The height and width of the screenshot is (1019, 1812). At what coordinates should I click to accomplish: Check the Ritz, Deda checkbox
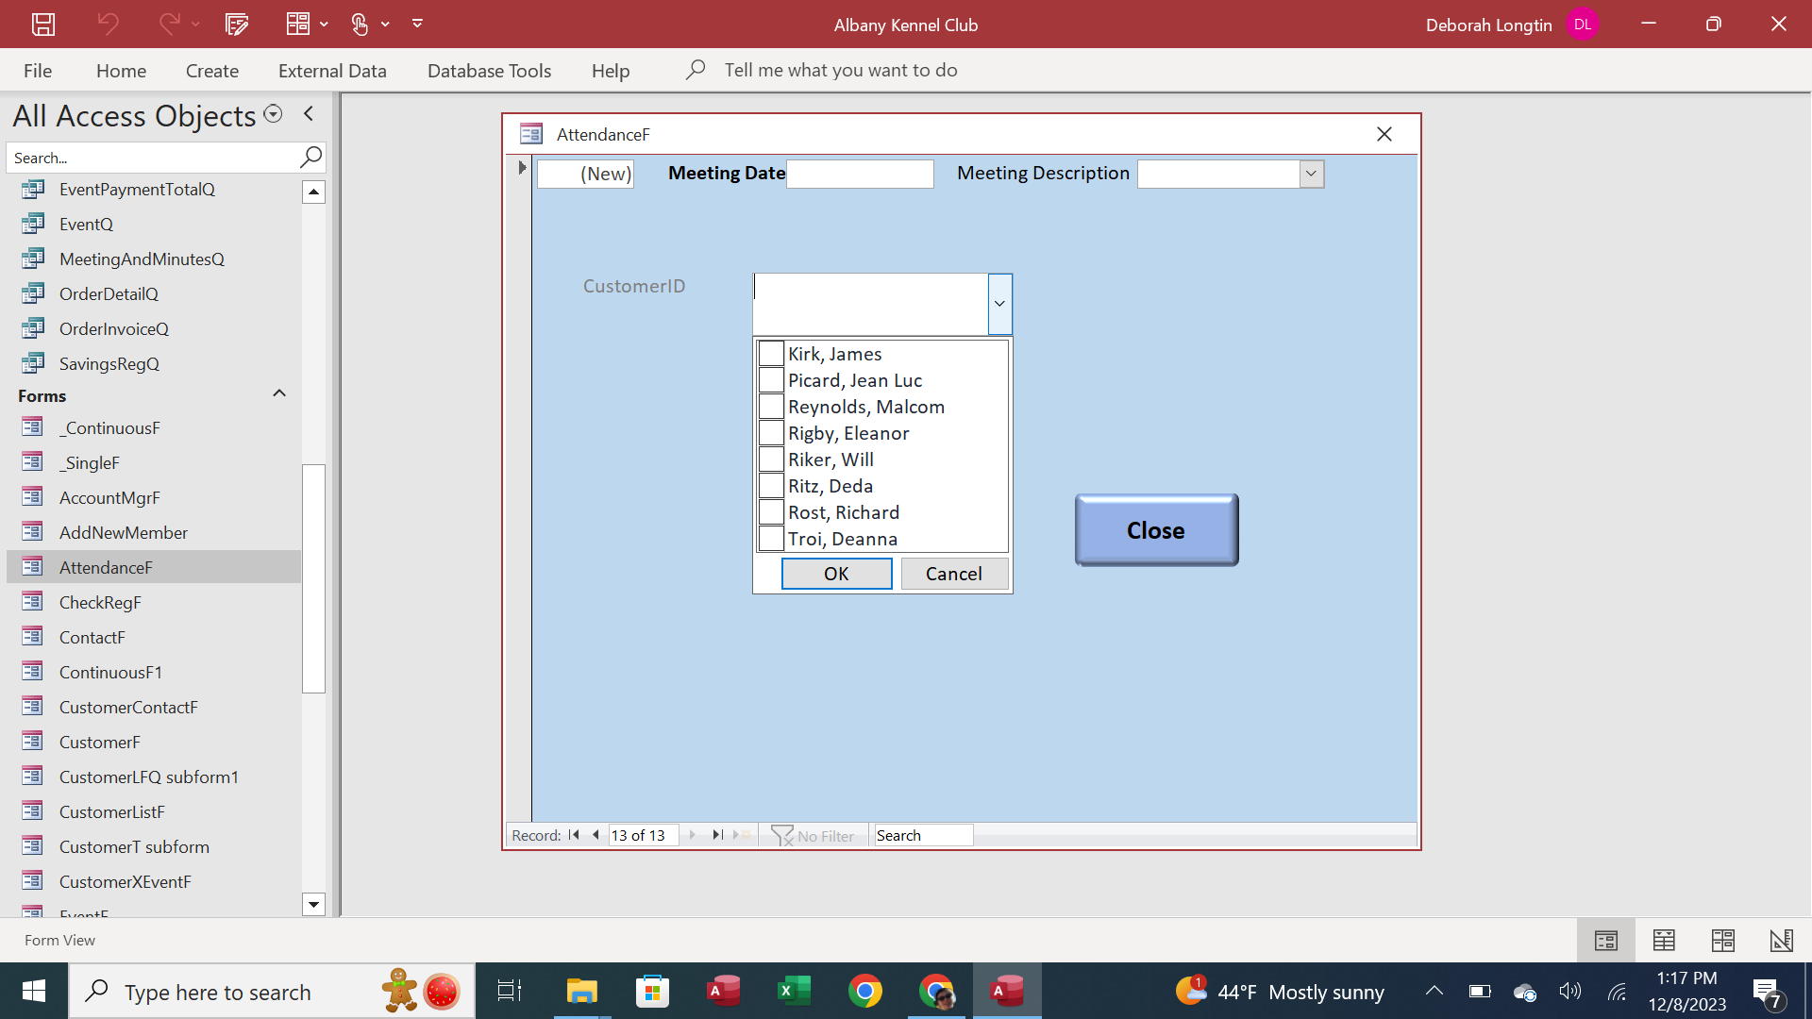[x=771, y=486]
